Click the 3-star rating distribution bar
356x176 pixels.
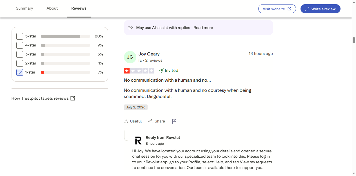pos(65,54)
